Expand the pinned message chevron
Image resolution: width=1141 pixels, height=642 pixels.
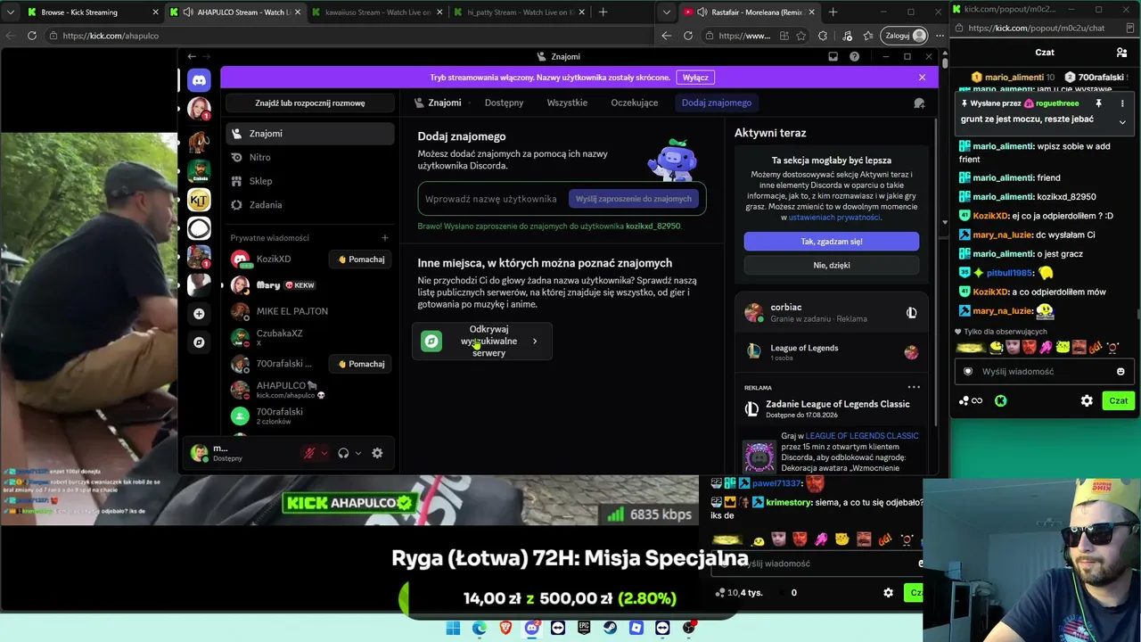(x=1122, y=122)
